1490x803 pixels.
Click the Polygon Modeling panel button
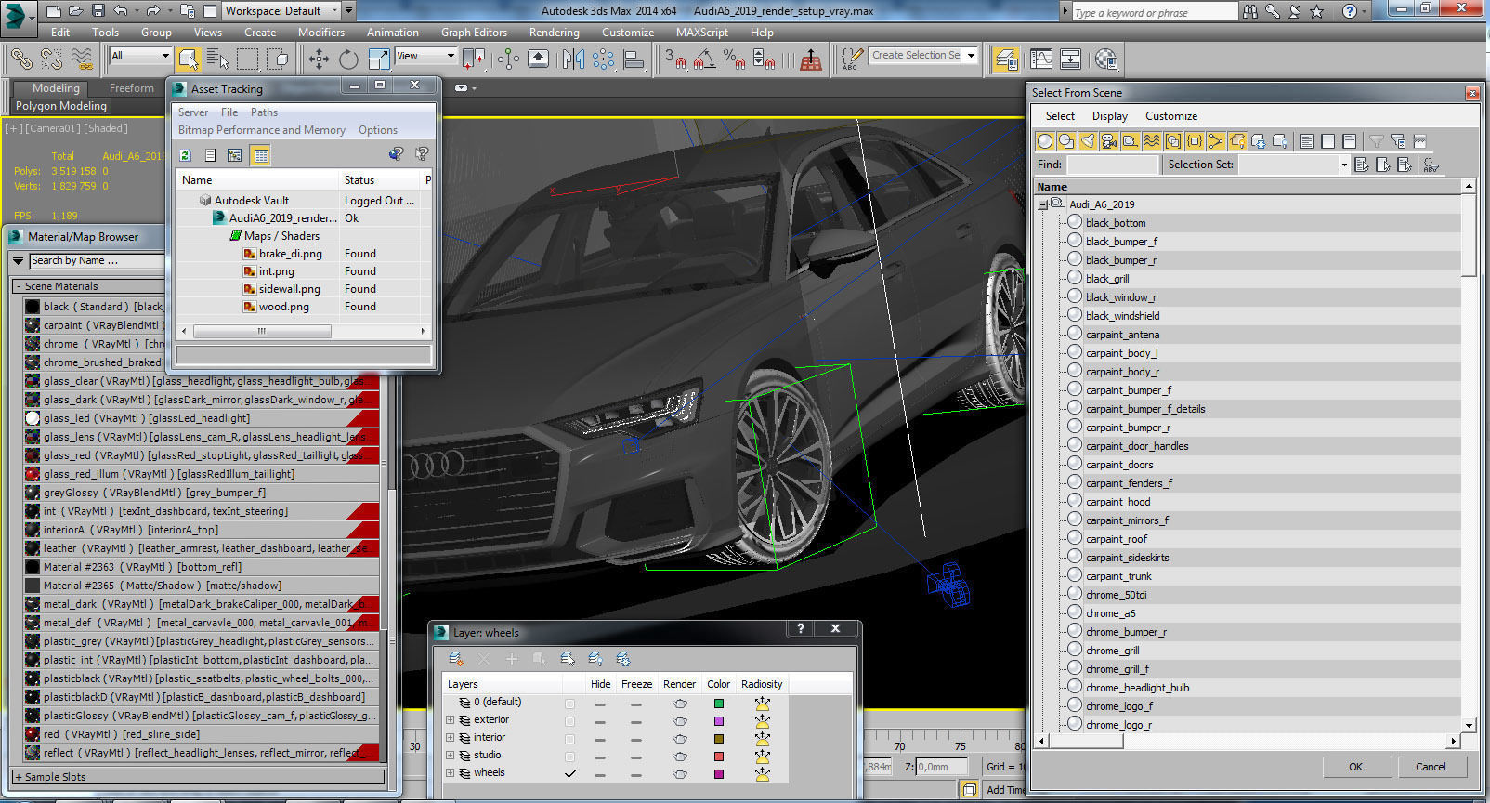(x=61, y=106)
